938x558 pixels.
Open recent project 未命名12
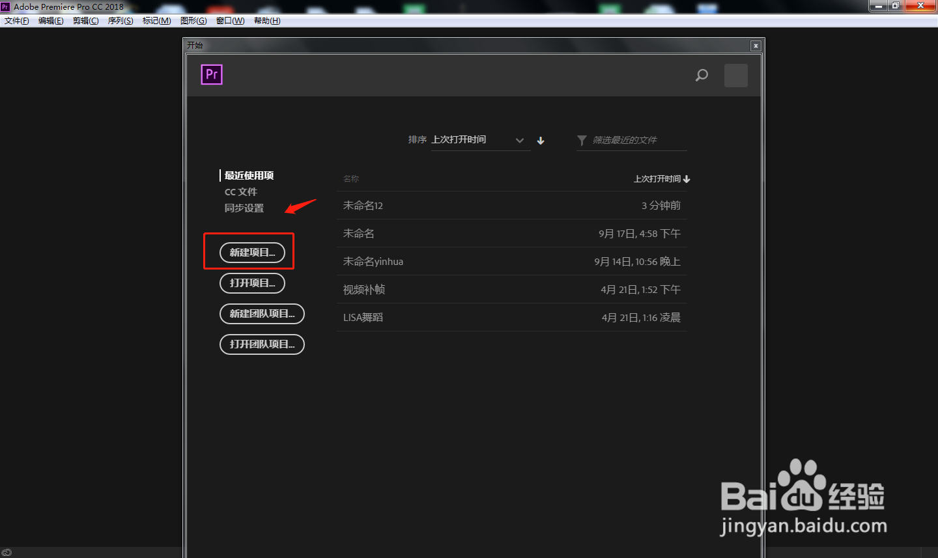[x=512, y=206]
